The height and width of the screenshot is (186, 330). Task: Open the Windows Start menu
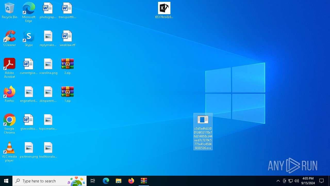(x=6, y=181)
